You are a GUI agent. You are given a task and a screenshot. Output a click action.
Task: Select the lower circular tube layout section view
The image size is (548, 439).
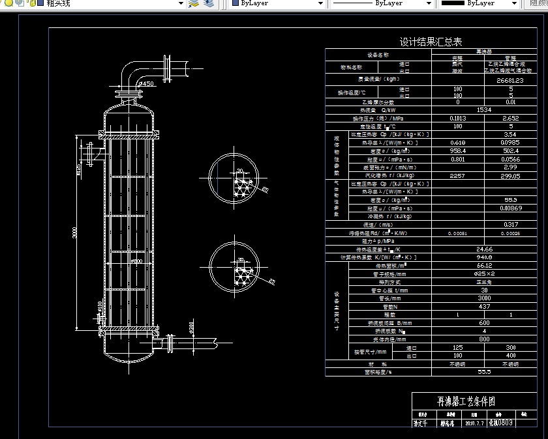click(234, 267)
